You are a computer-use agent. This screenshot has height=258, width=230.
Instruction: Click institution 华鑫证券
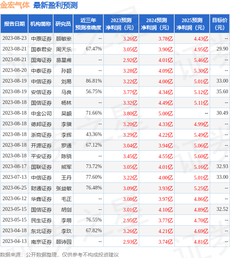coord(41,199)
